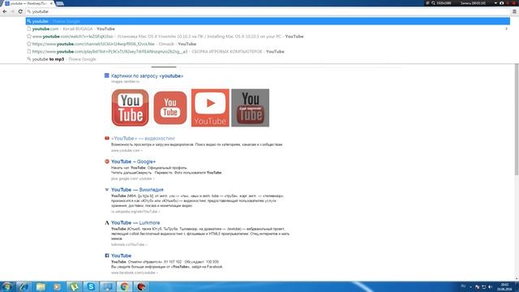Pick the Mac OS X Yosemite video suggestion
Viewport: 519px width, 292px height.
coord(268,36)
